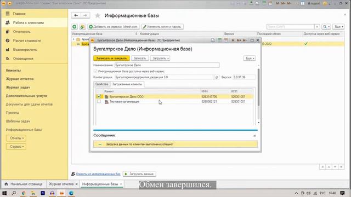Screen dimensions: 351x197
Task: Click the Записать button
Action: (140, 59)
